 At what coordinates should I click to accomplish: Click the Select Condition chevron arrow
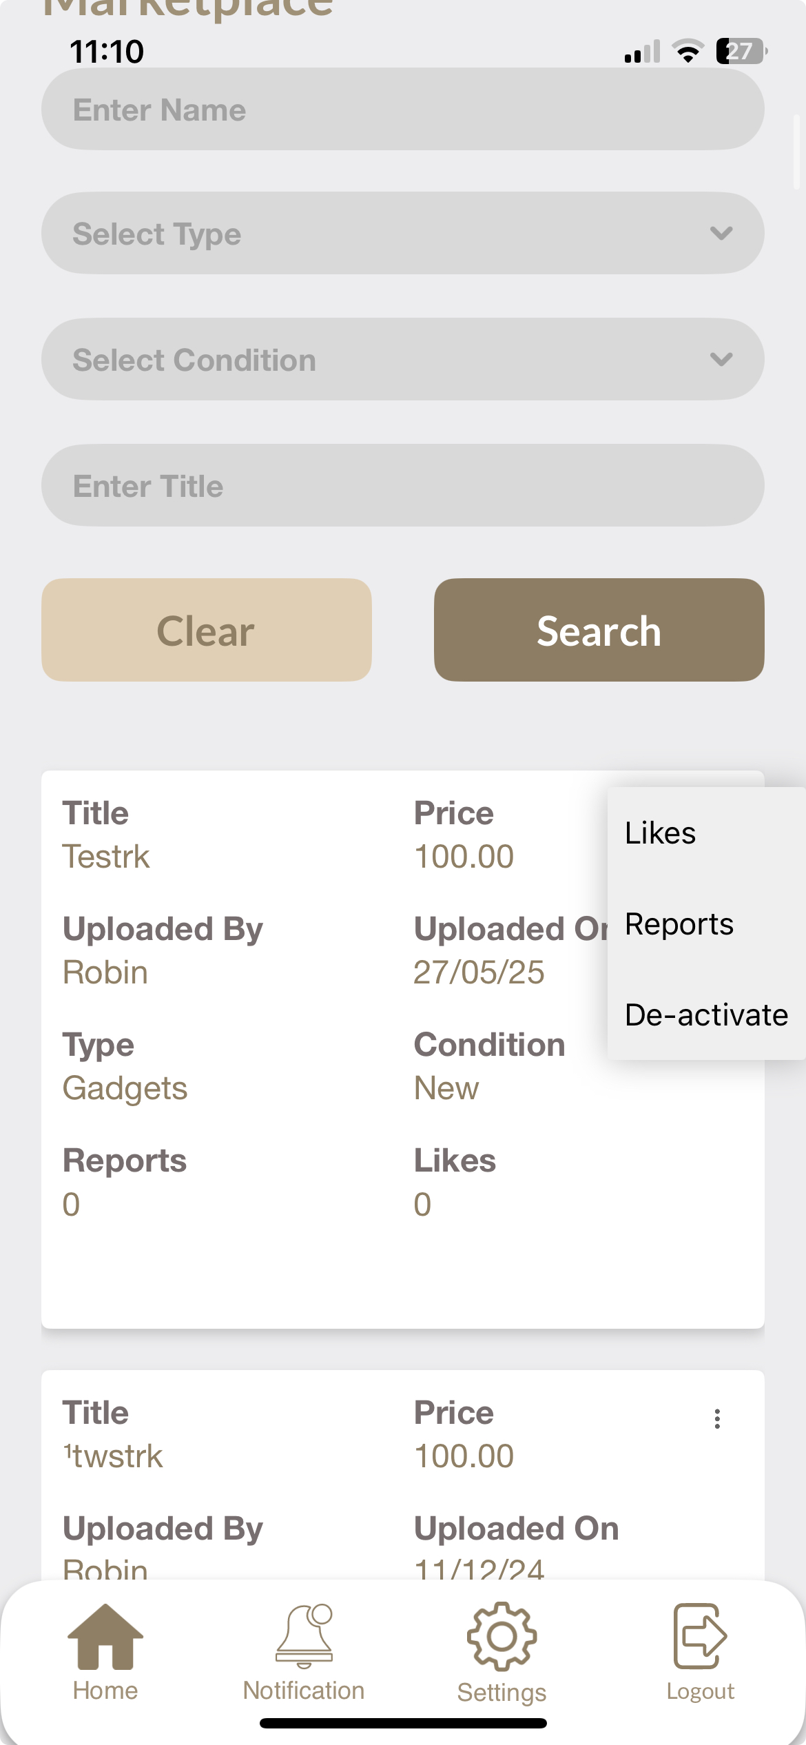[721, 359]
